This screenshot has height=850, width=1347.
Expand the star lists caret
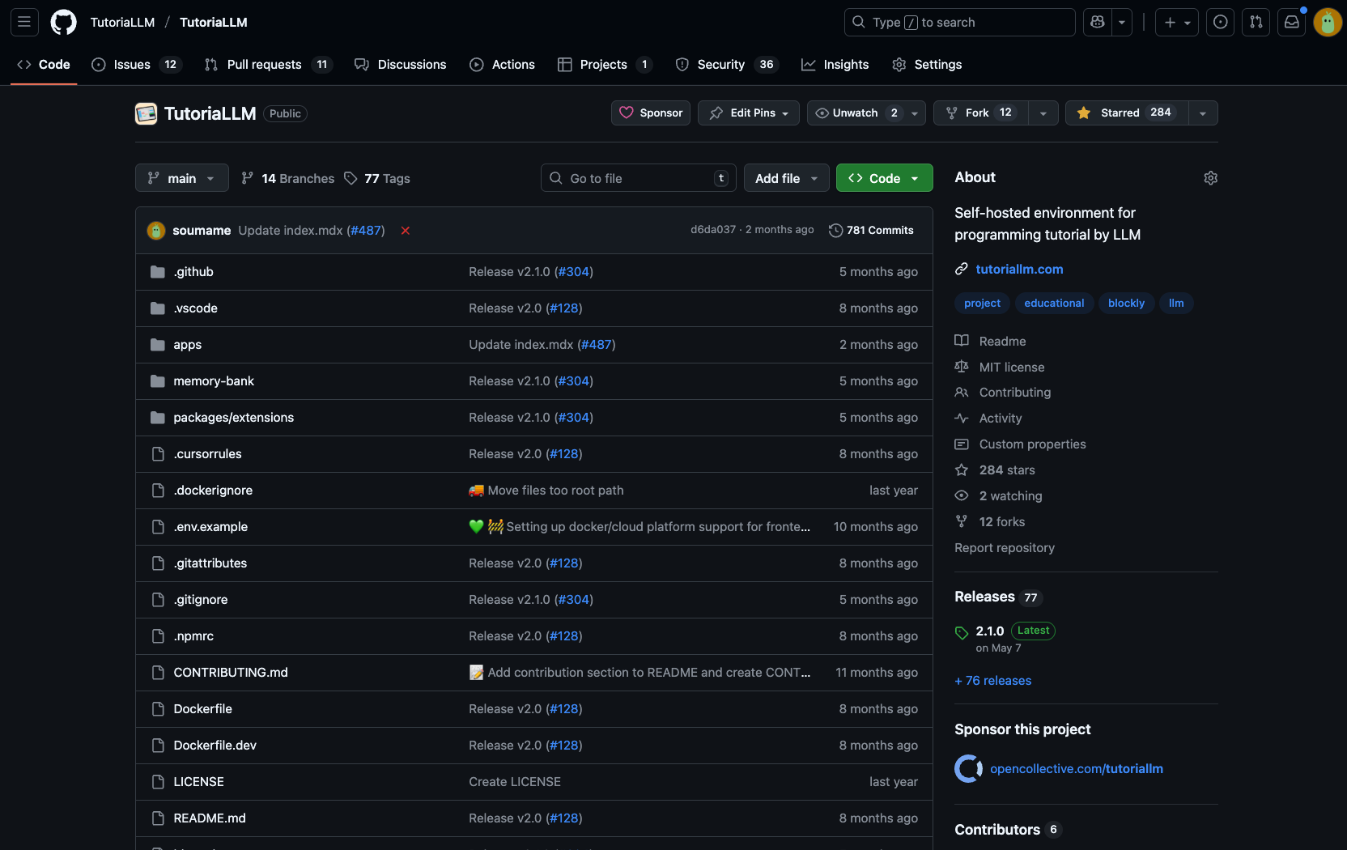tap(1203, 113)
